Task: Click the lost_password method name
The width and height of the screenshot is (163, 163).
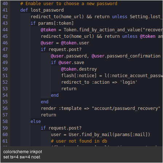Action: click(x=47, y=10)
